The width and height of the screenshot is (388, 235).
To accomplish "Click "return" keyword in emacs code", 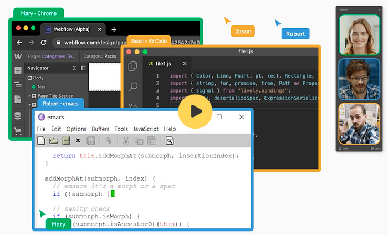I will click(64, 156).
